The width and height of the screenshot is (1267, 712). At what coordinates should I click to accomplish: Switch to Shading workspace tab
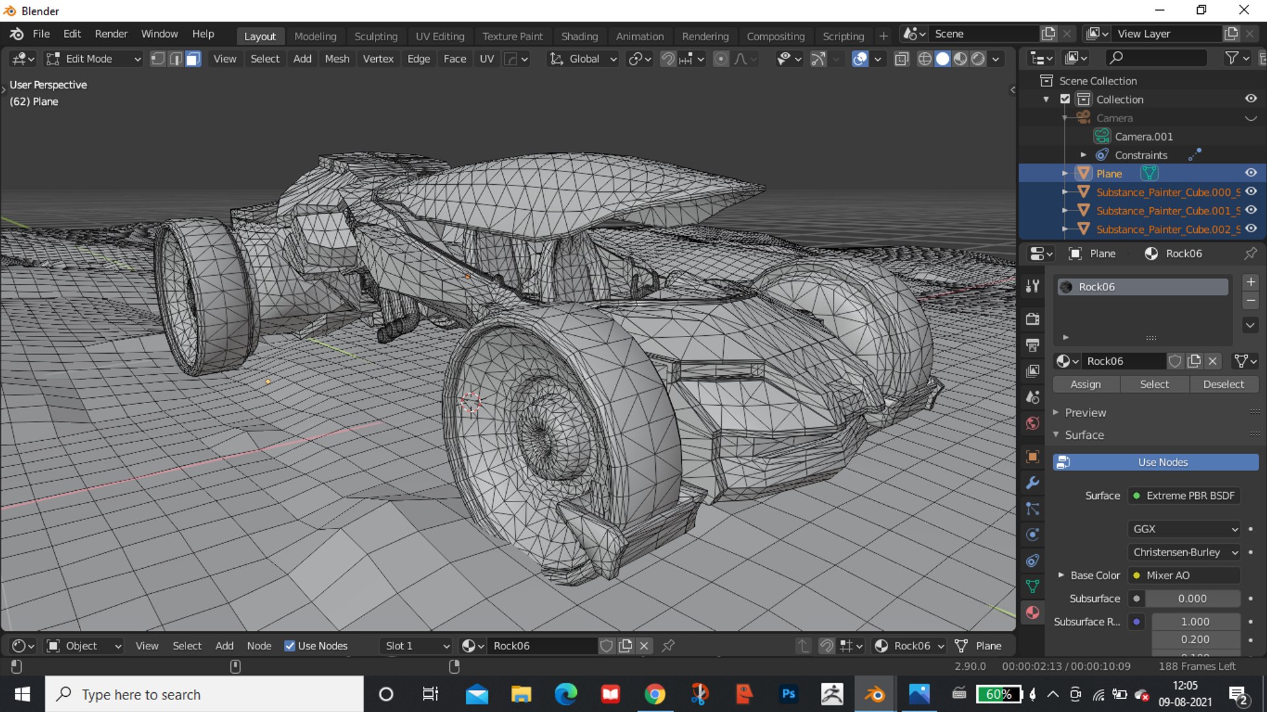(579, 36)
